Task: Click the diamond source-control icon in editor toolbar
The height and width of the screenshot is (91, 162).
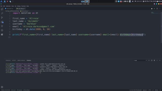Action: 152,9
